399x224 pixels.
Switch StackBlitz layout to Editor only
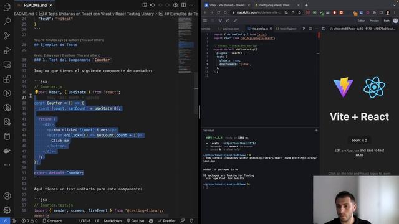[361, 21]
